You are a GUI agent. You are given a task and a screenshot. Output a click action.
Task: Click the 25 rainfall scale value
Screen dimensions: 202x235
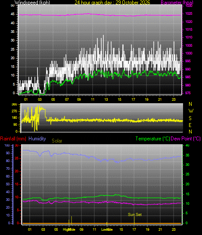click(x=17, y=159)
